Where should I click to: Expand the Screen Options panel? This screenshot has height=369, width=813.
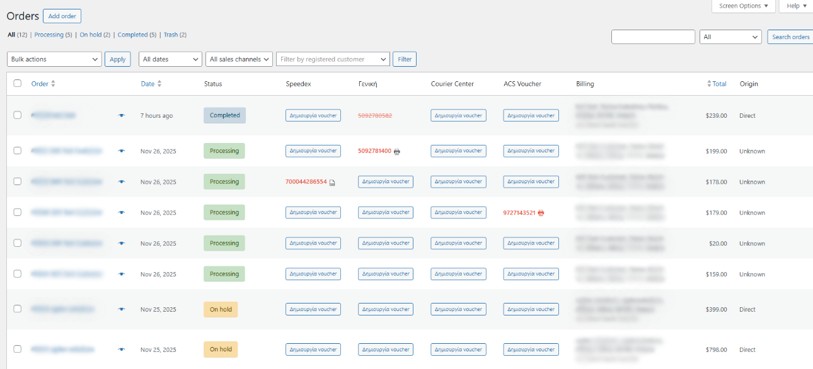pyautogui.click(x=744, y=6)
